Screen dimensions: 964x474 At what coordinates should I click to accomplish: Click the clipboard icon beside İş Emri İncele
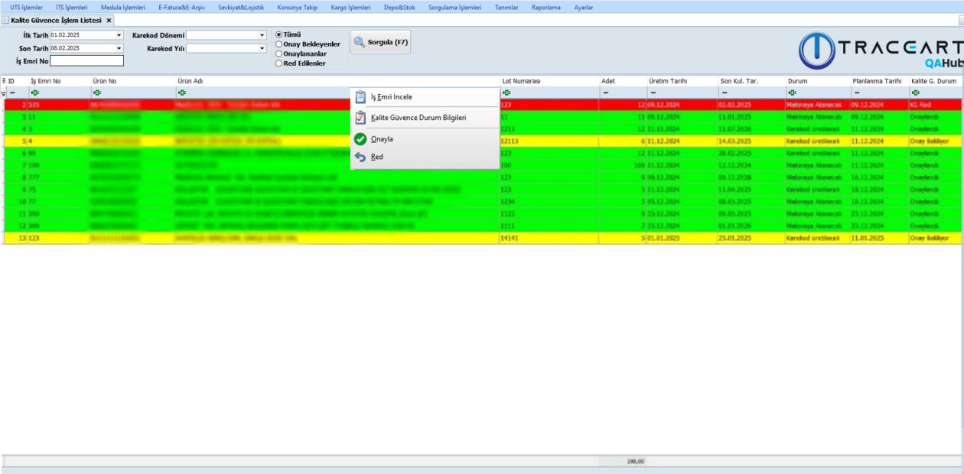click(360, 97)
